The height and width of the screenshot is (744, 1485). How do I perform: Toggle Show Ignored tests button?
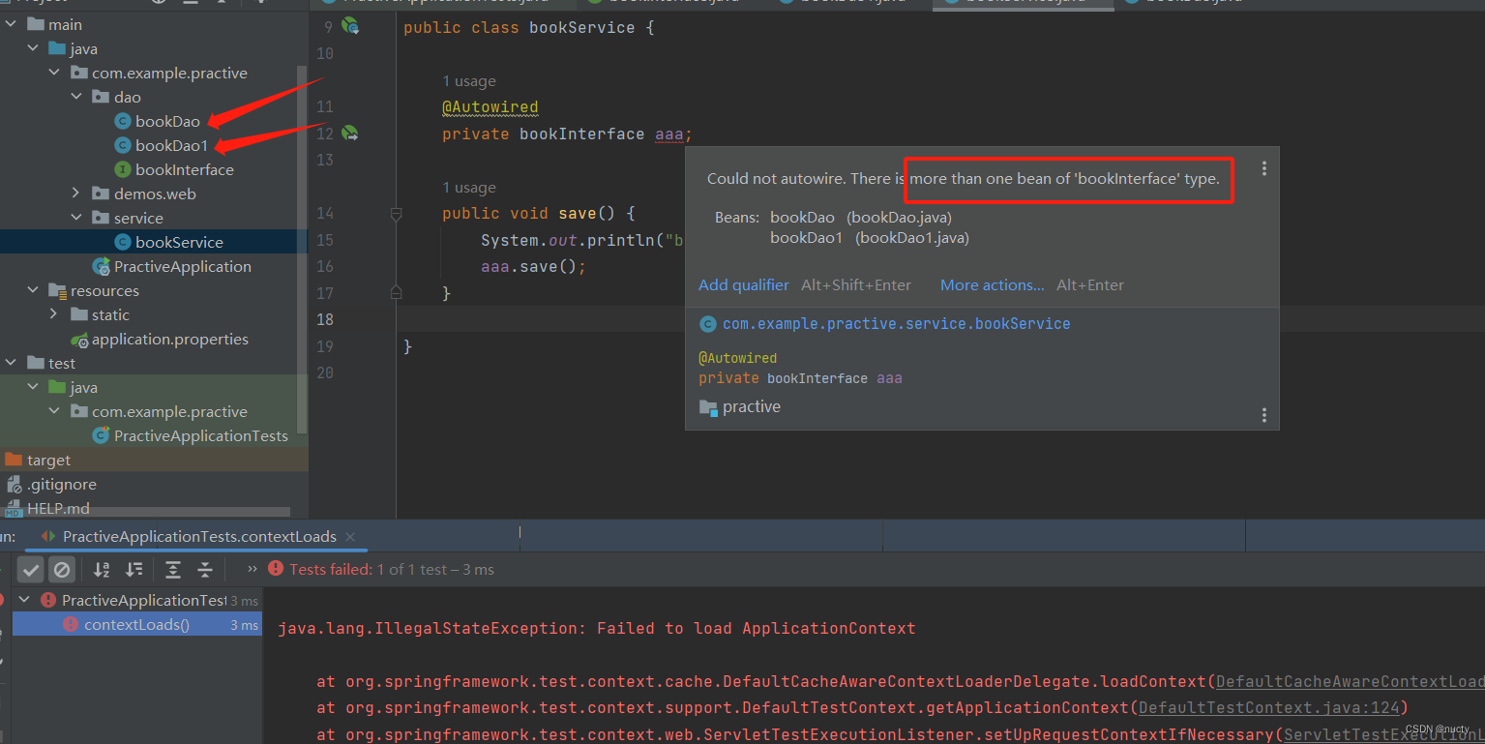62,570
